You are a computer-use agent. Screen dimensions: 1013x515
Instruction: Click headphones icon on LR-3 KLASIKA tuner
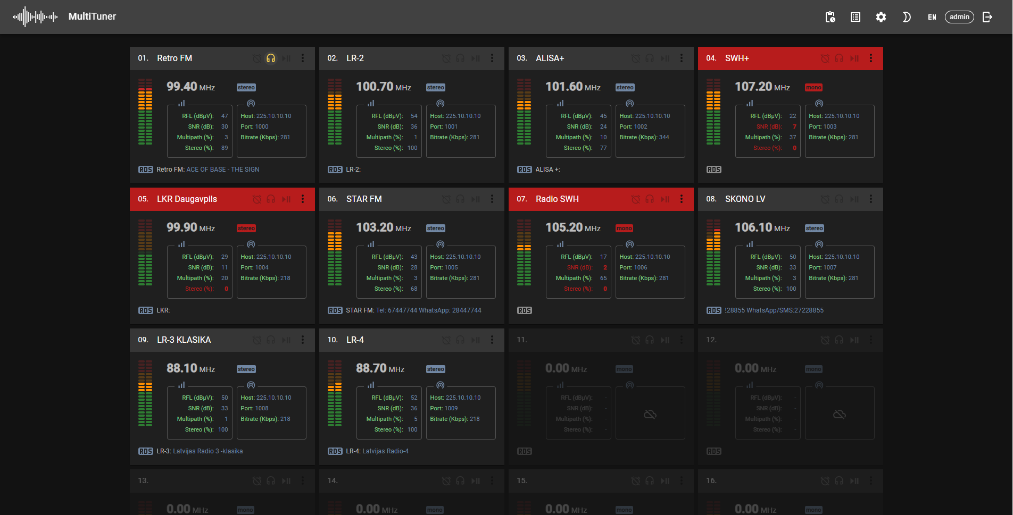271,340
